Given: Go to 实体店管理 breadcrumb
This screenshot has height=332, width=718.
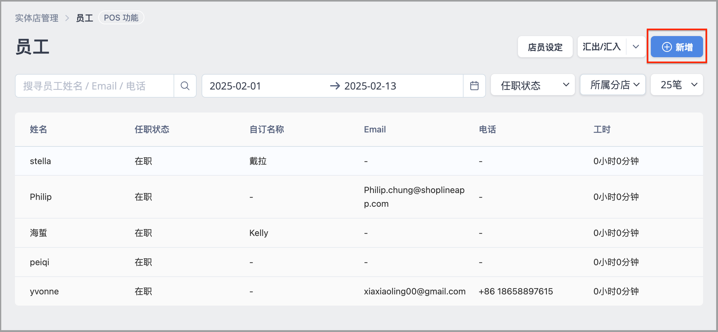Looking at the screenshot, I should (x=37, y=18).
